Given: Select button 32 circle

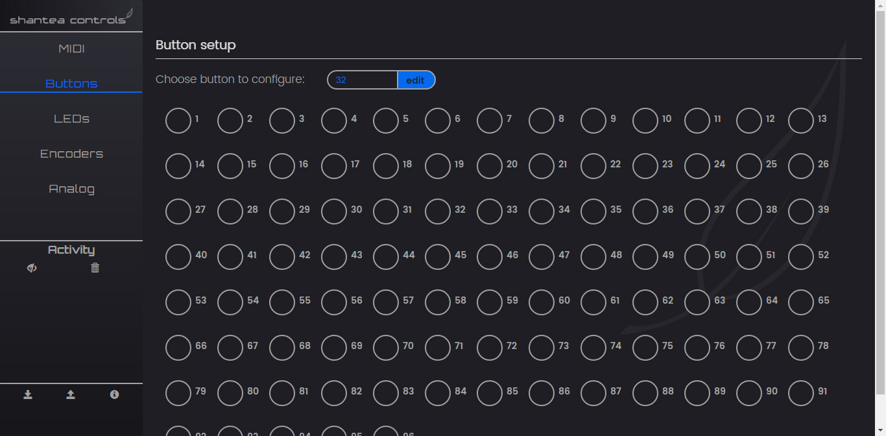Looking at the screenshot, I should pyautogui.click(x=438, y=212).
